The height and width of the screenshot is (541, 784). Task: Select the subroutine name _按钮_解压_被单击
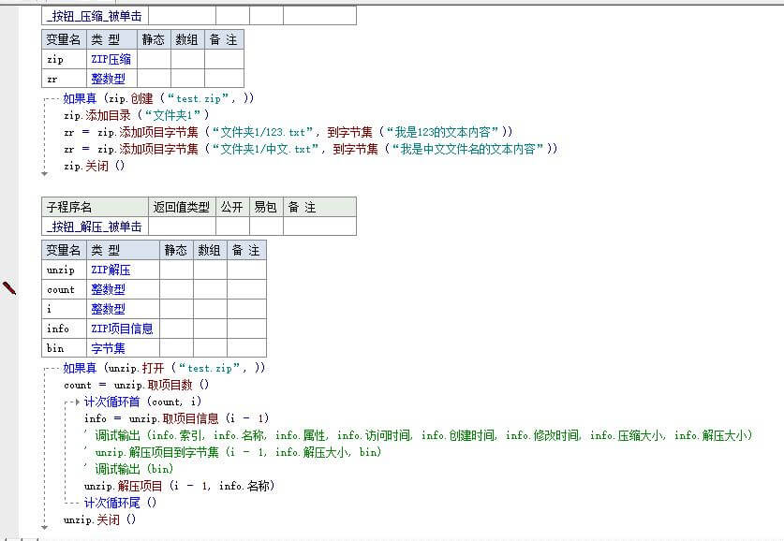click(x=94, y=225)
